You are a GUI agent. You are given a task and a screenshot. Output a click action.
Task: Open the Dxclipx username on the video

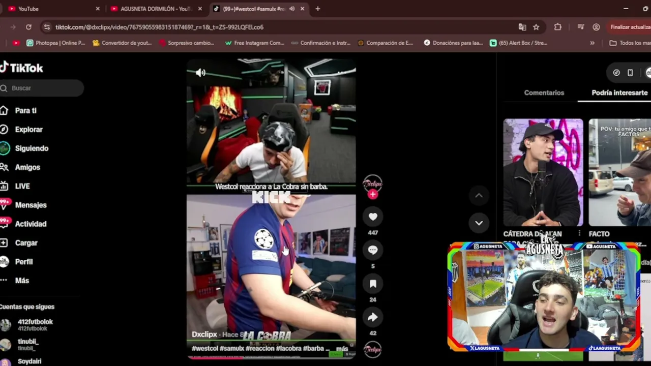point(204,334)
